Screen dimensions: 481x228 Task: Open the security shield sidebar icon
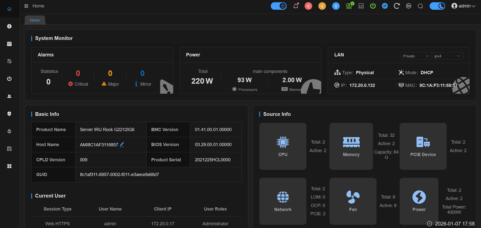[9, 114]
